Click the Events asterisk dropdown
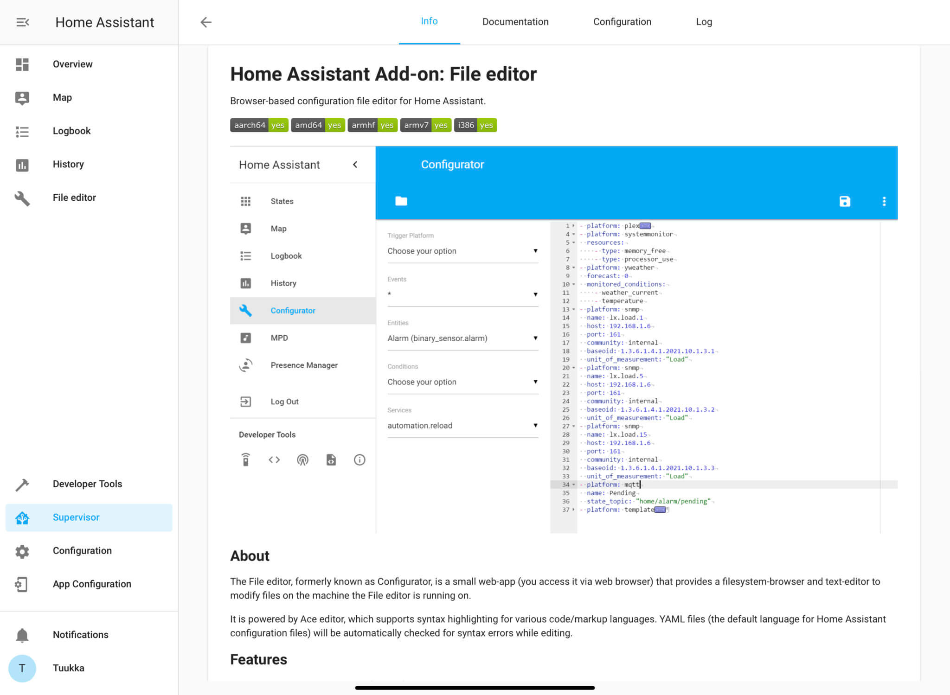Screen dimensions: 950x695 pos(462,294)
